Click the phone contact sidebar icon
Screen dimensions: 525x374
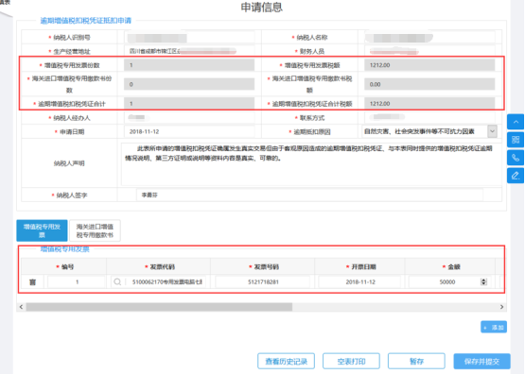click(x=516, y=158)
